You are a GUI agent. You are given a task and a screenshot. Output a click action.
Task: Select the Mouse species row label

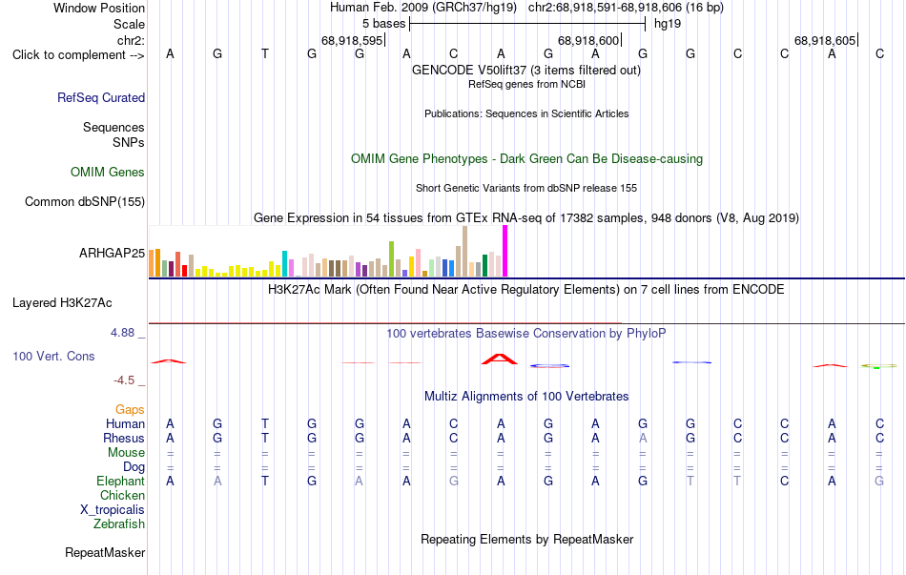126,453
